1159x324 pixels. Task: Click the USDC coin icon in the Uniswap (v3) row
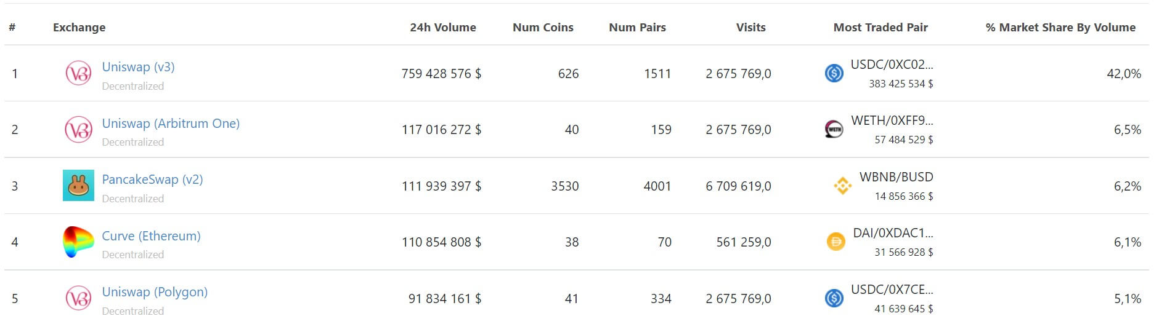[x=834, y=74]
